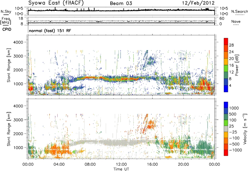Select the "N.Sky" legend label
The width and height of the screenshot is (248, 171).
coord(6,11)
